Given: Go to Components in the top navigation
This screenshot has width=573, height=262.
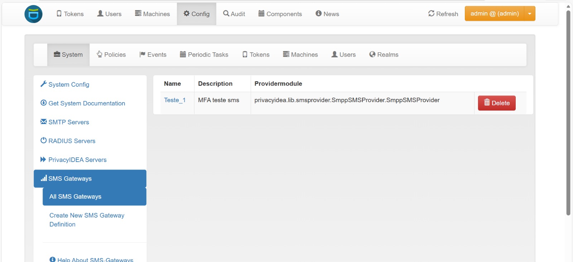Looking at the screenshot, I should click(x=280, y=14).
